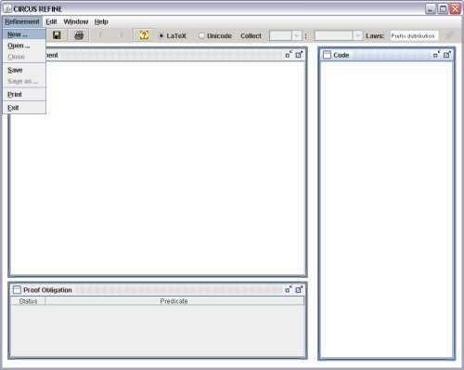Click the floppy disk save icon

point(57,35)
